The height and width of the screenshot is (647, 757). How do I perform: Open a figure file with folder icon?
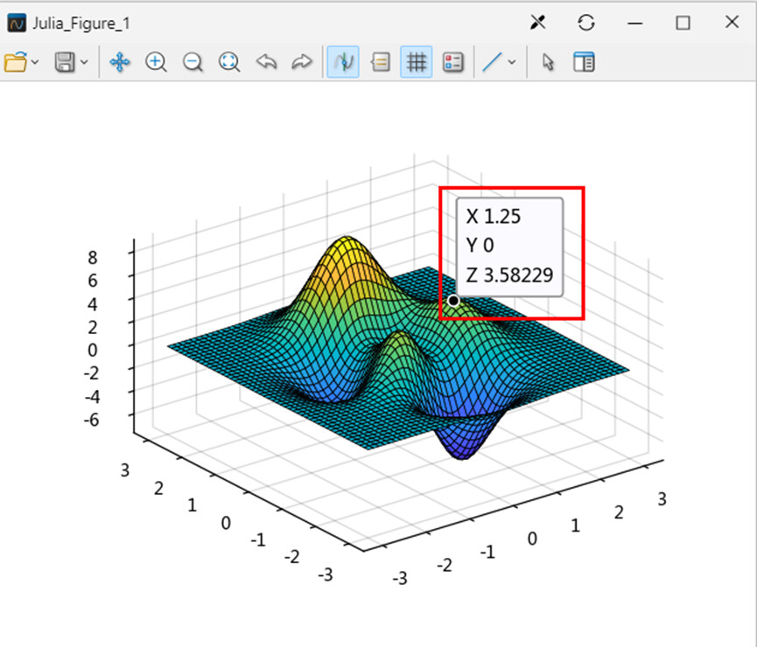[x=16, y=62]
